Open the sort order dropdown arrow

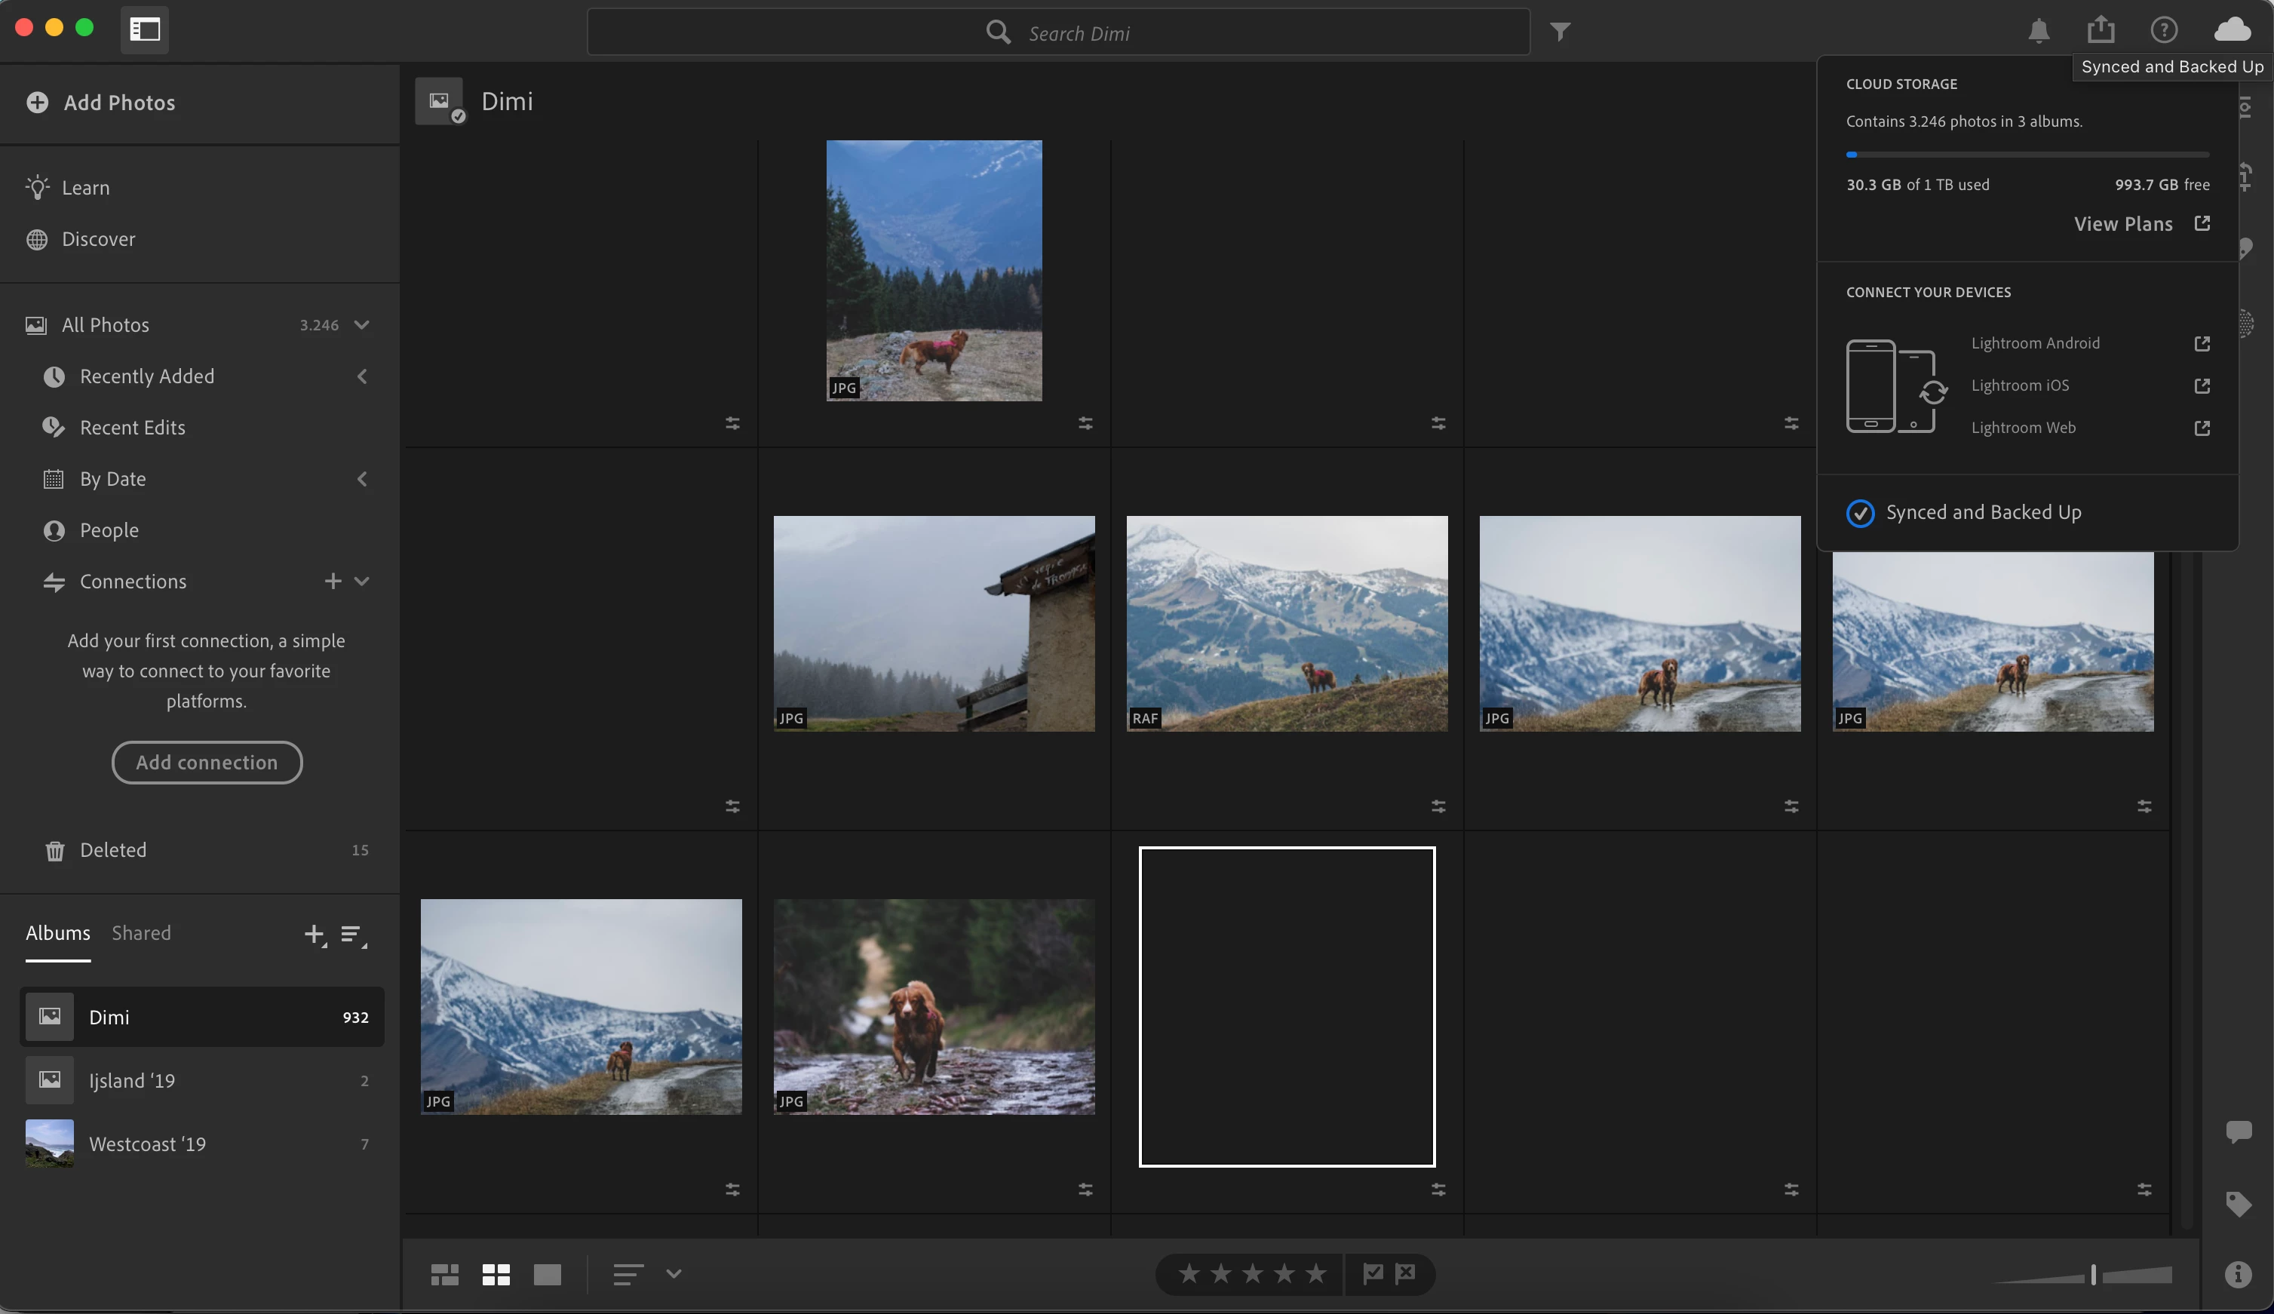pos(674,1273)
